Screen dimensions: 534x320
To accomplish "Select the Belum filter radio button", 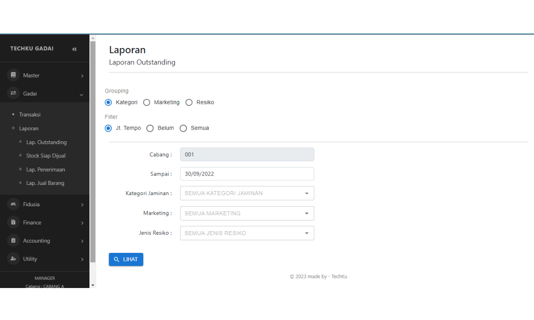I will (150, 128).
